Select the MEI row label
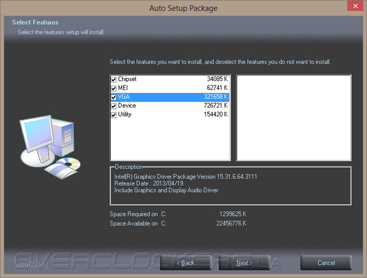This screenshot has width=367, height=278. pyautogui.click(x=123, y=88)
